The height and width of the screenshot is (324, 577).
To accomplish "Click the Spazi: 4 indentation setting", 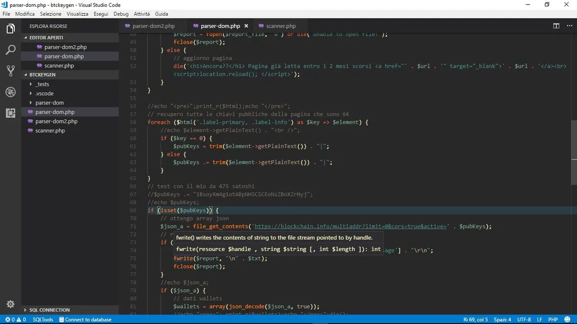I will (502, 319).
